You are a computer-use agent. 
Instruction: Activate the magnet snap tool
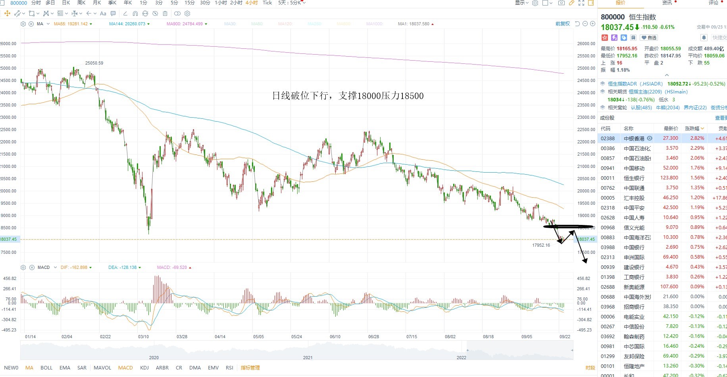[x=135, y=13]
